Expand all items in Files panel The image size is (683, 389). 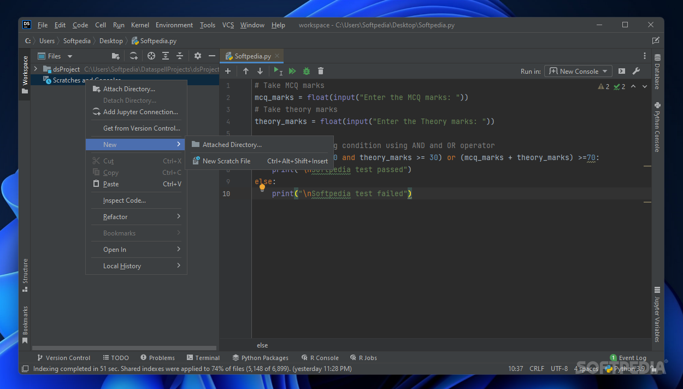pos(166,56)
